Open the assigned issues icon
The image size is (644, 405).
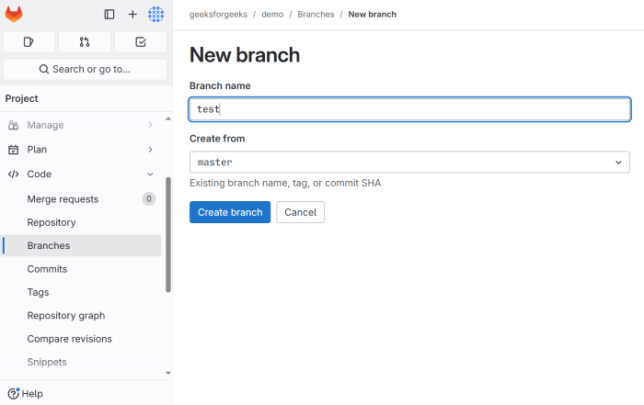(28, 42)
